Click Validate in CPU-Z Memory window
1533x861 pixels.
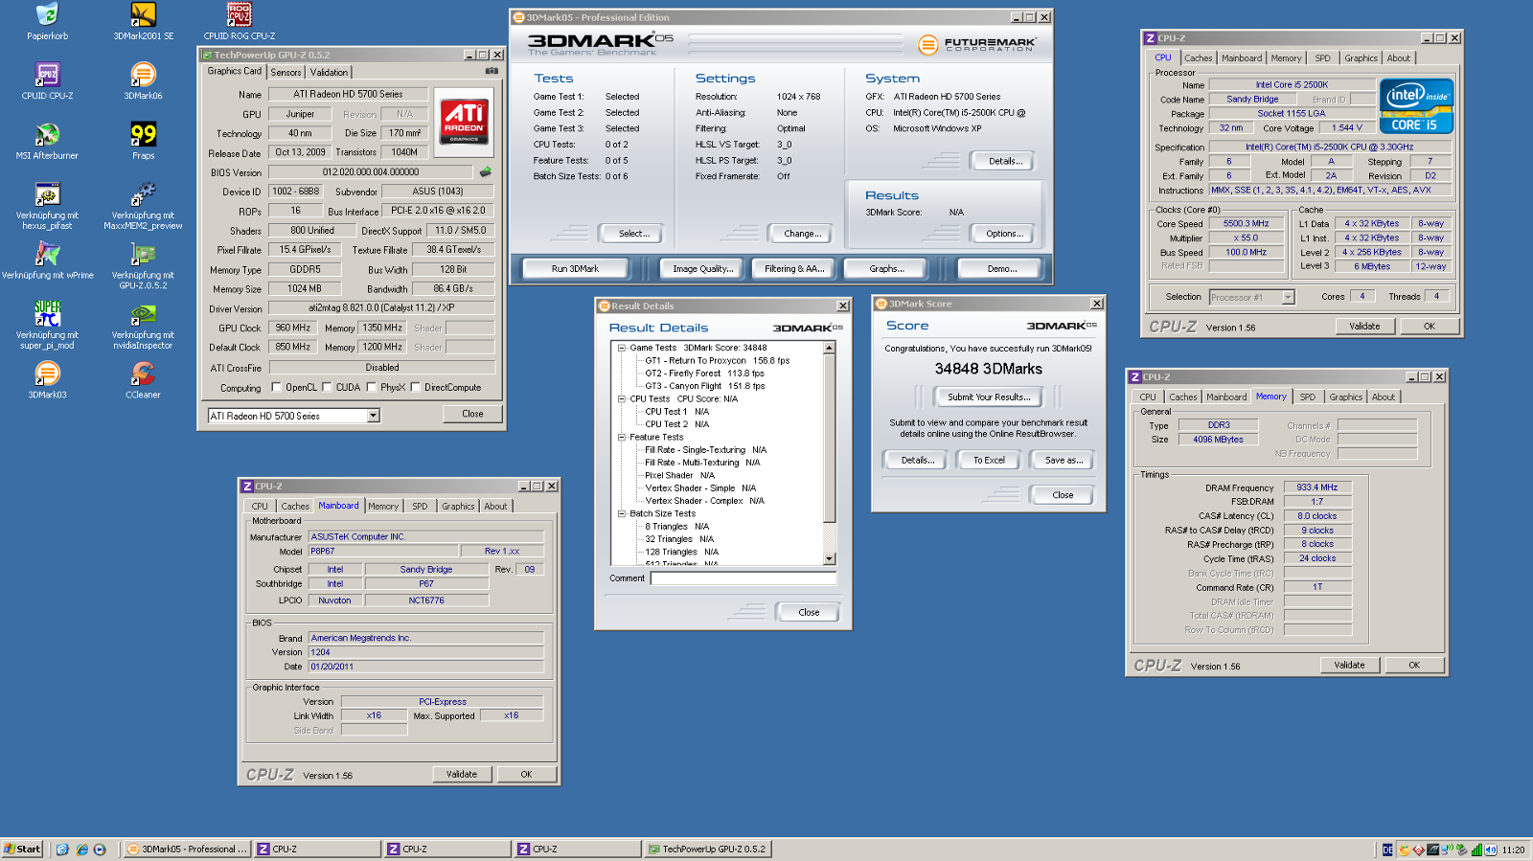(1349, 666)
